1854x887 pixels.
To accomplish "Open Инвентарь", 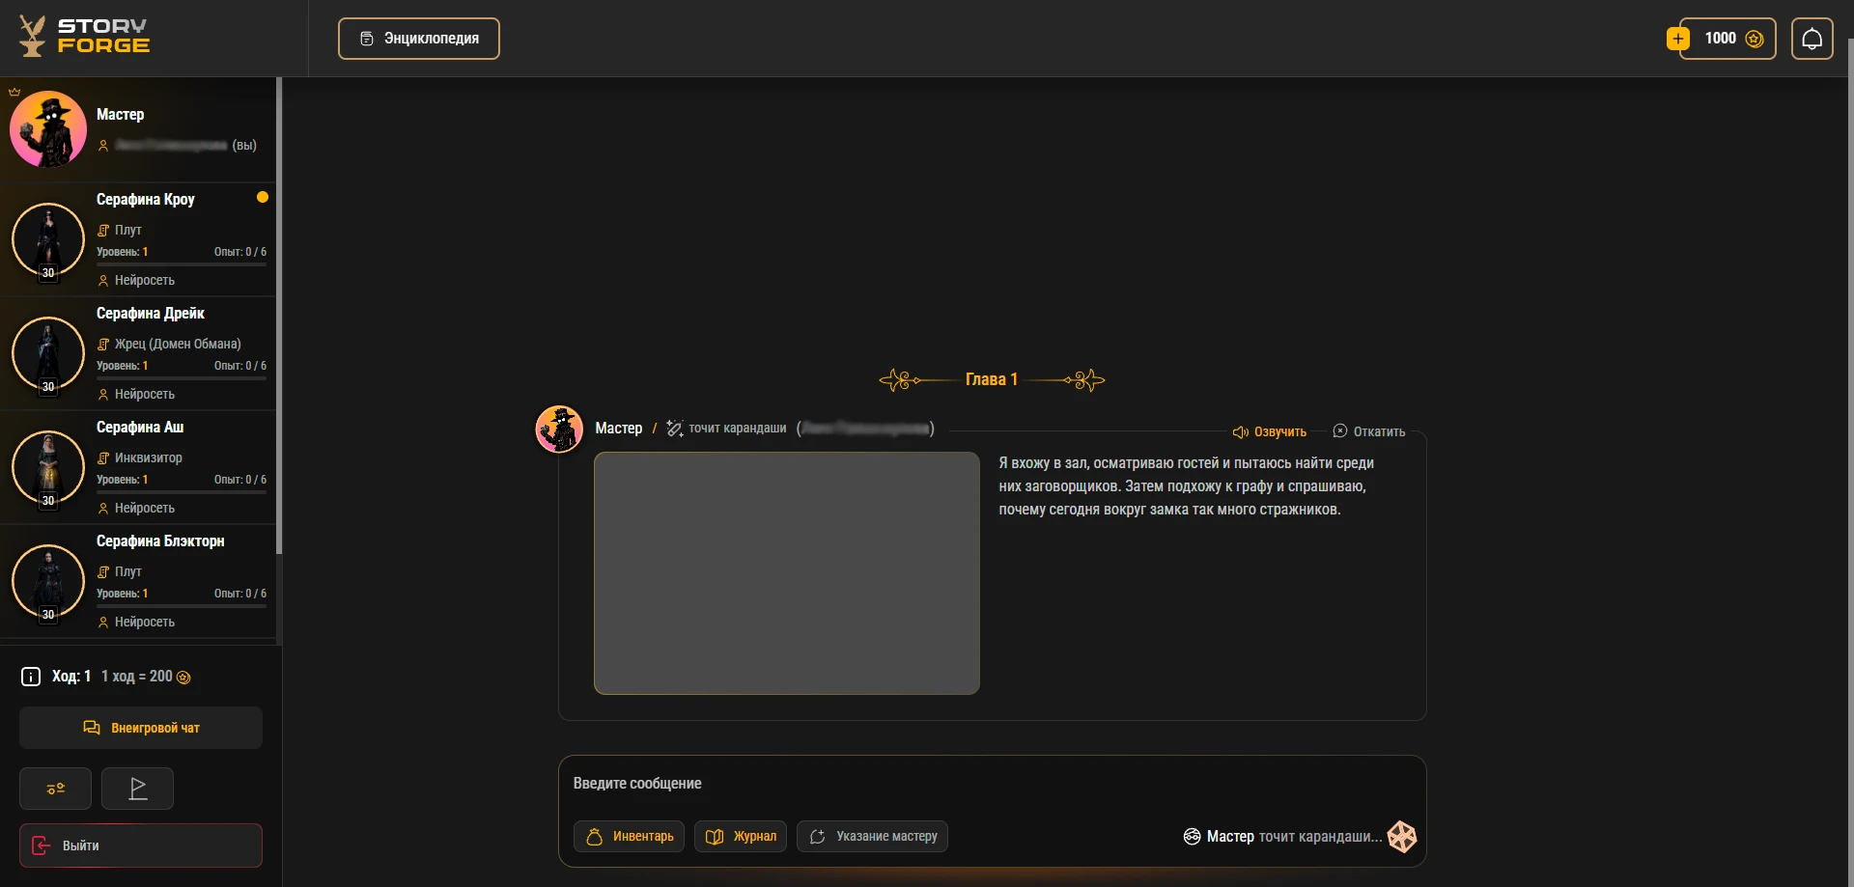I will 630,837.
